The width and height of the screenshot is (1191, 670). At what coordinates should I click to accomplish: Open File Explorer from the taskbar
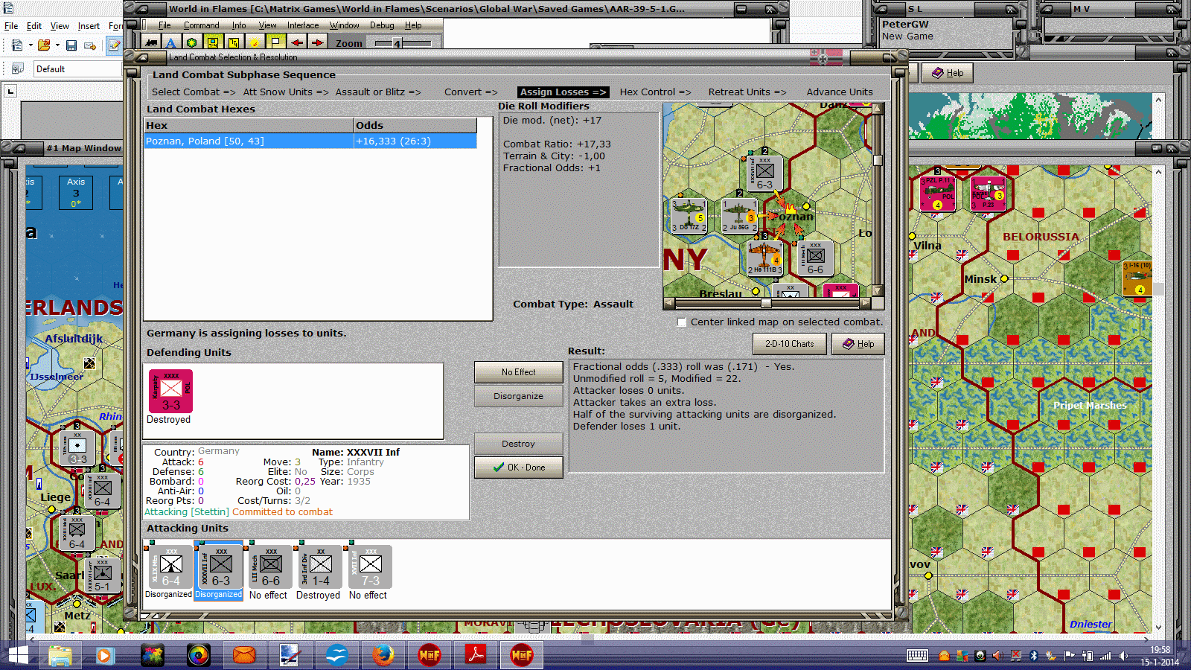pyautogui.click(x=60, y=655)
